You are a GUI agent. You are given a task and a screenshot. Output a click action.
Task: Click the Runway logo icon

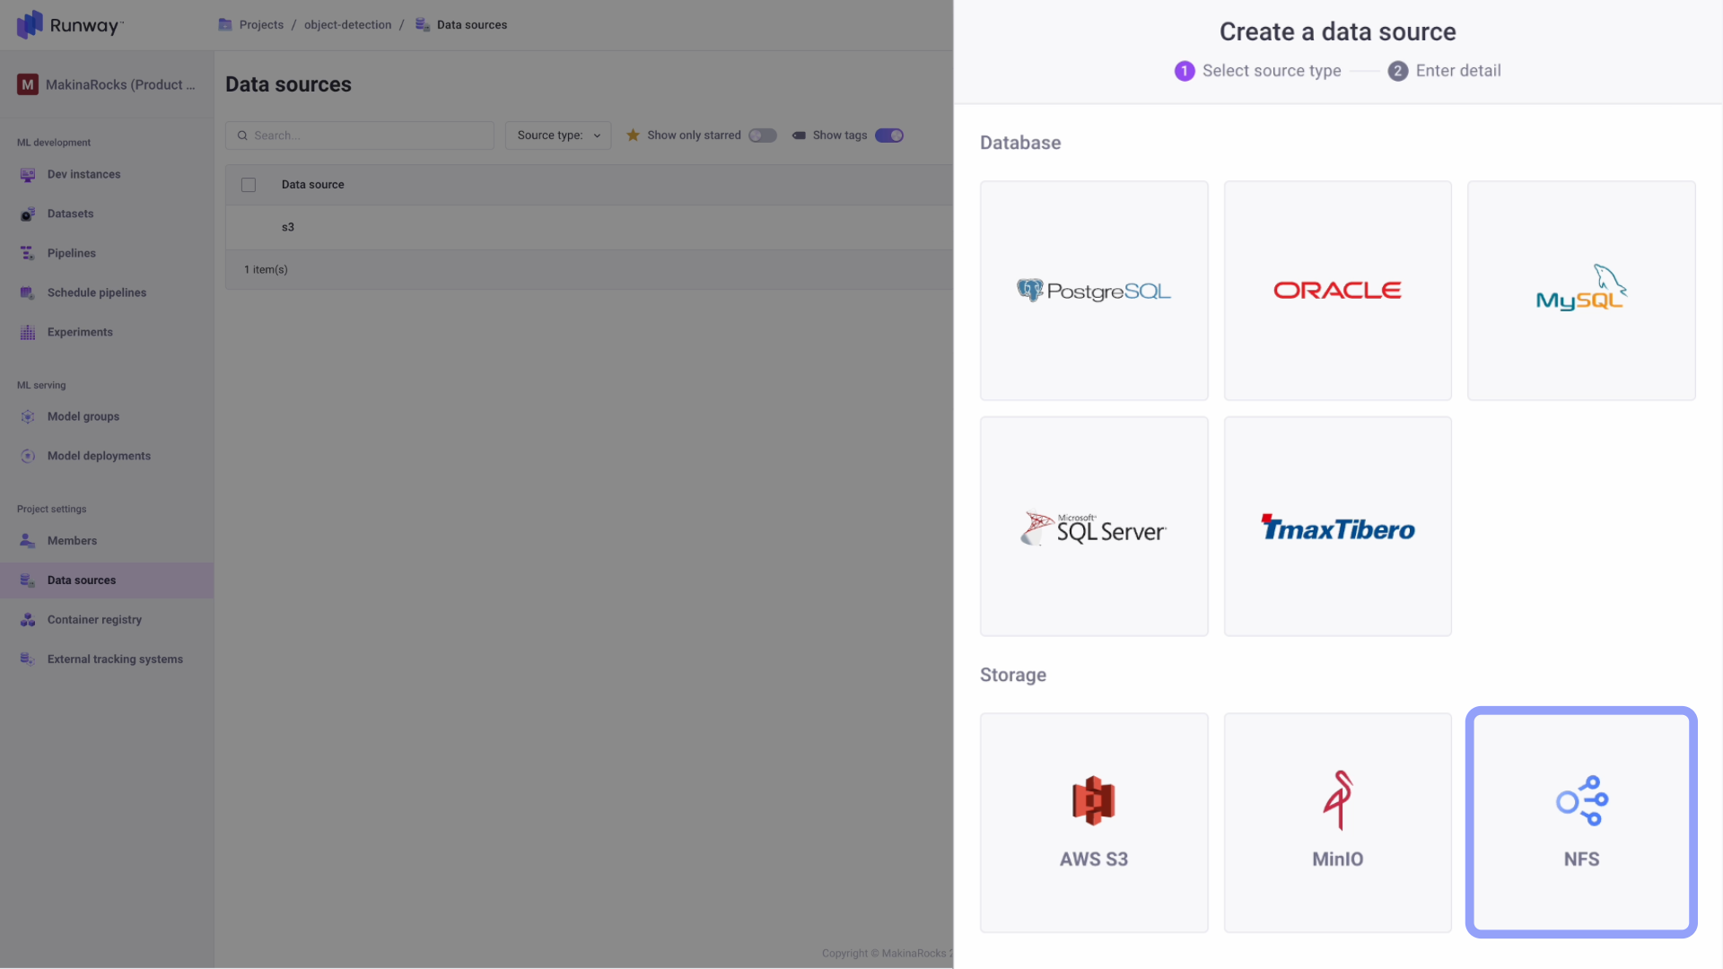pos(30,24)
